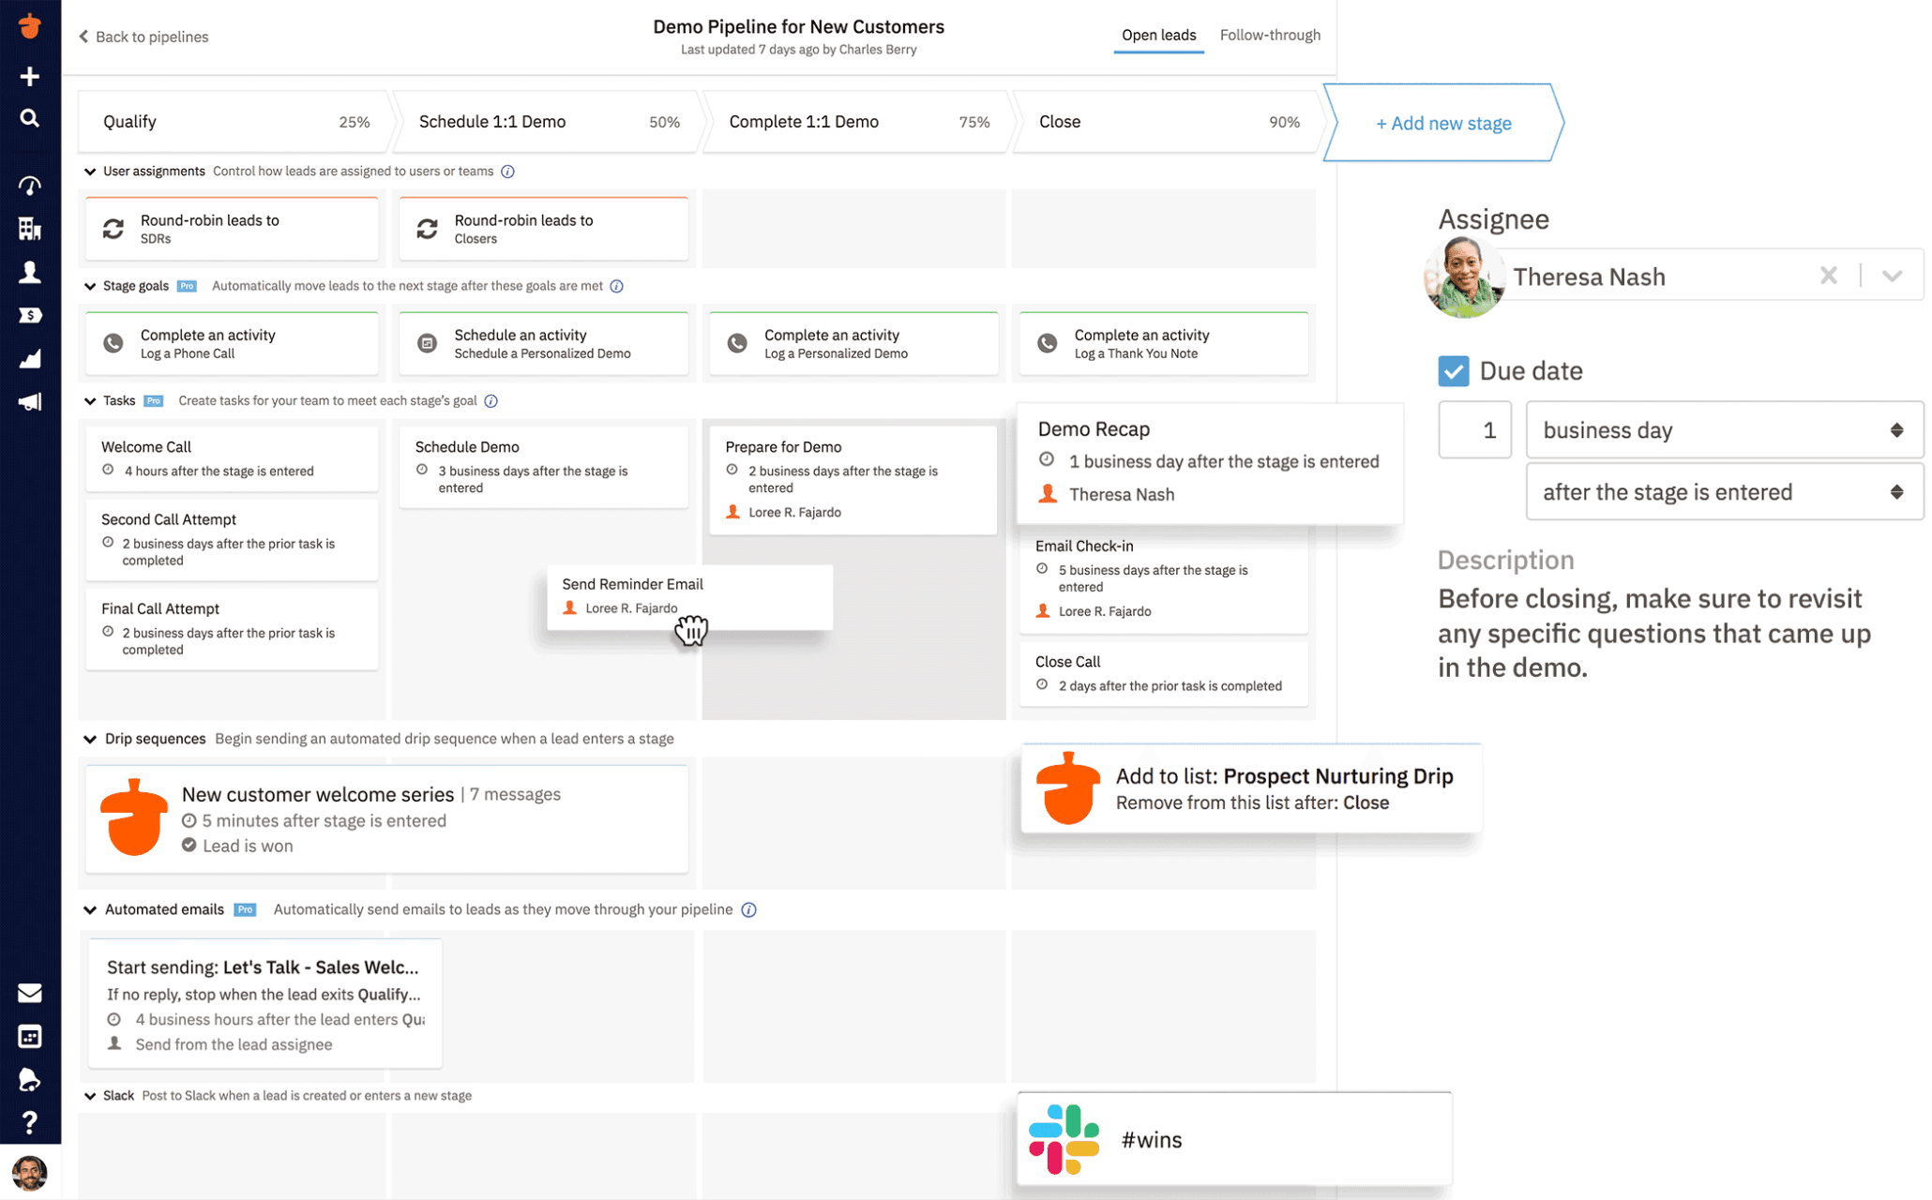Select the deals price-tag icon in sidebar
This screenshot has height=1200, width=1932.
tap(29, 315)
